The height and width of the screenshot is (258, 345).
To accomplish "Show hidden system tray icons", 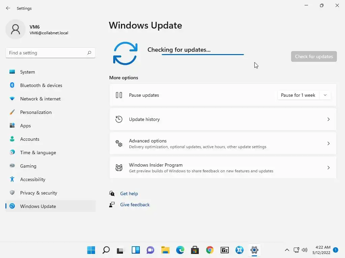I will 287,250.
